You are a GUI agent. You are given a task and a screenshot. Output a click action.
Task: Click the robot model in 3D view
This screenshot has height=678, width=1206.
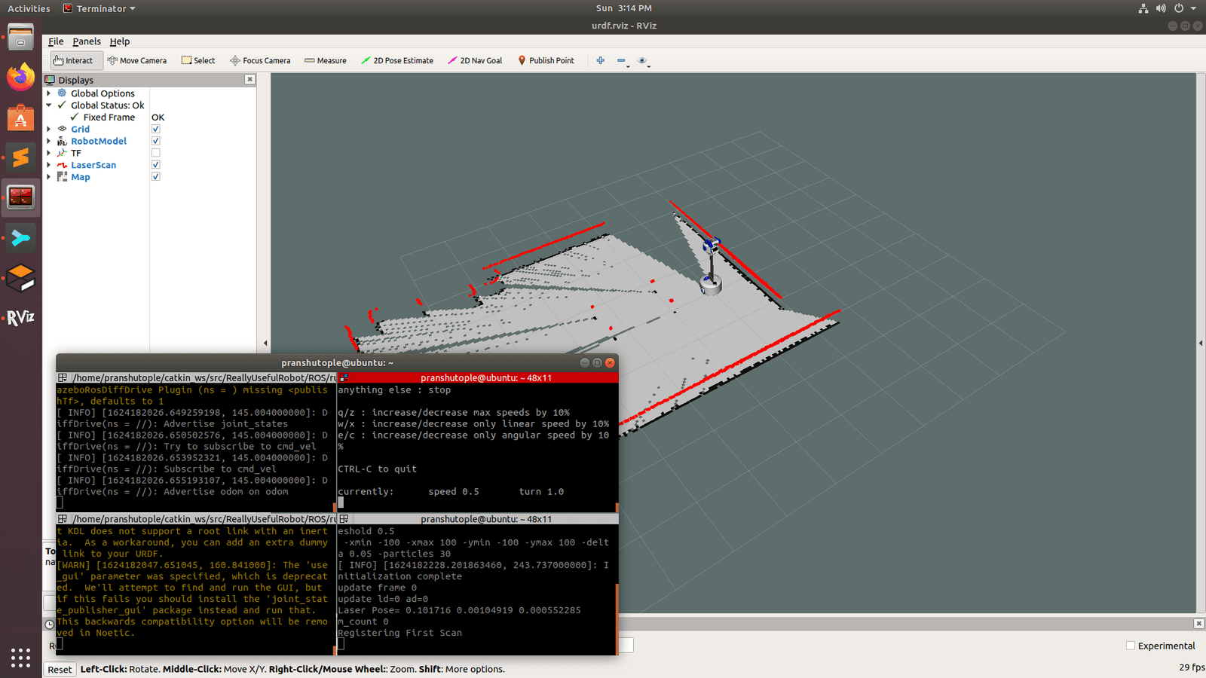coord(711,266)
